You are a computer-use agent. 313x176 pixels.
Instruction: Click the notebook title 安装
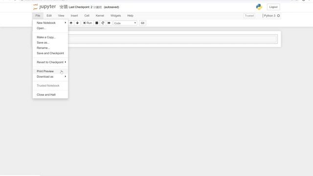click(64, 7)
